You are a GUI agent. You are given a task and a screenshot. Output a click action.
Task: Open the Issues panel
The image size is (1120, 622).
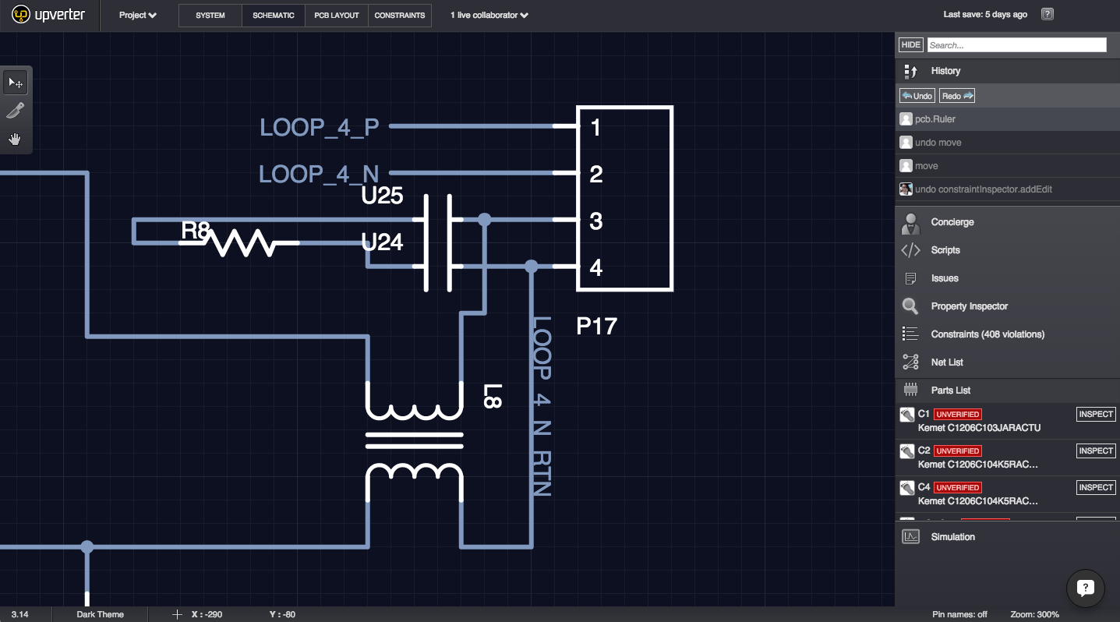tap(943, 277)
